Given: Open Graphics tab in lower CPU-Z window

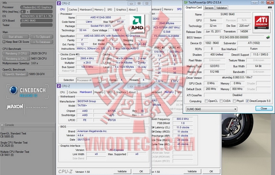Looking at the screenshot, I should point(121,92).
